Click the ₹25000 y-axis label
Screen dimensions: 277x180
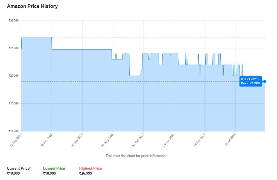pos(13,48)
